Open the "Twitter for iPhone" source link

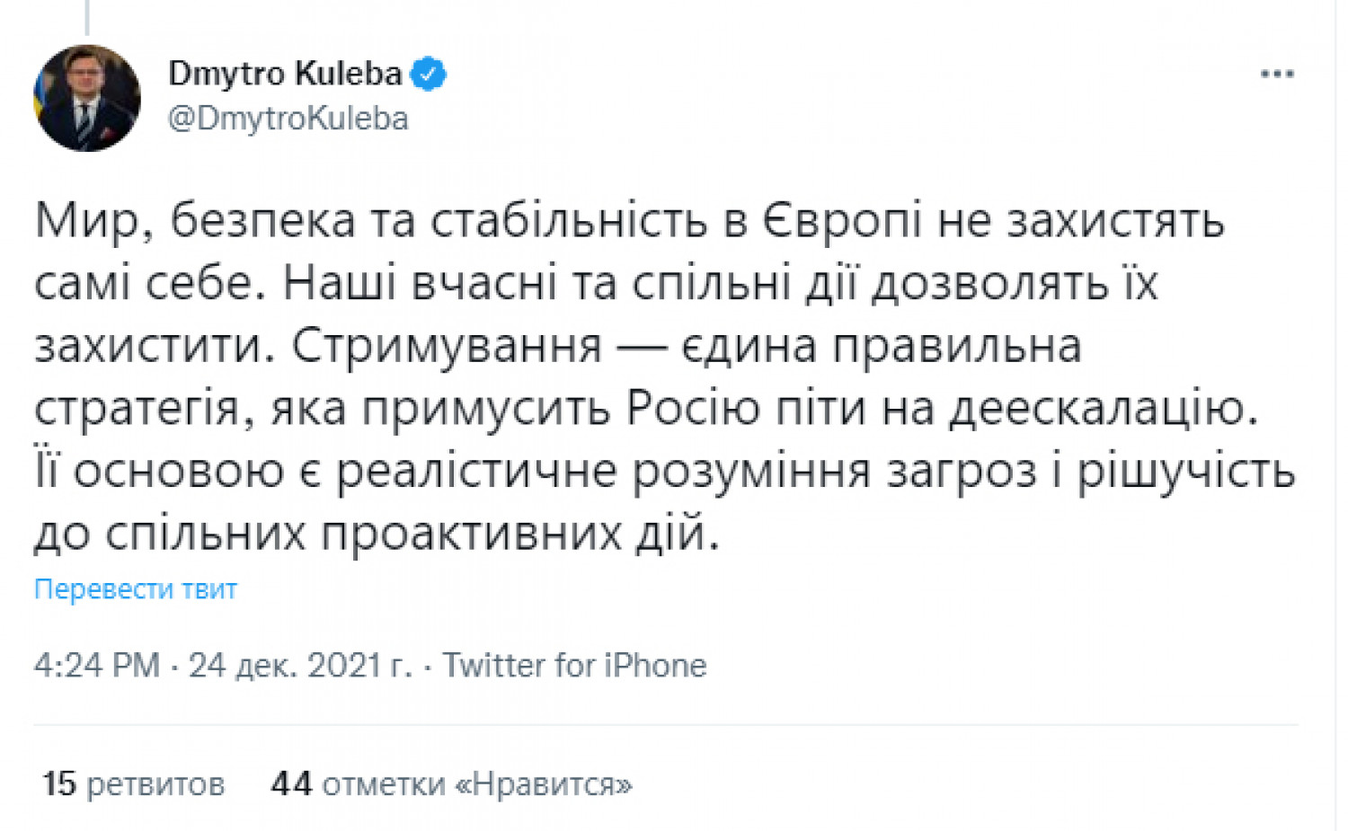pos(574,666)
